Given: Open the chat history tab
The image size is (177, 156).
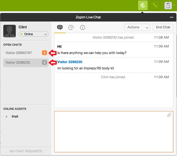Looking at the screenshot, I should click(x=71, y=27).
